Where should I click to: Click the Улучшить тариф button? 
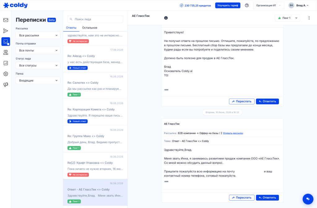coord(228,6)
